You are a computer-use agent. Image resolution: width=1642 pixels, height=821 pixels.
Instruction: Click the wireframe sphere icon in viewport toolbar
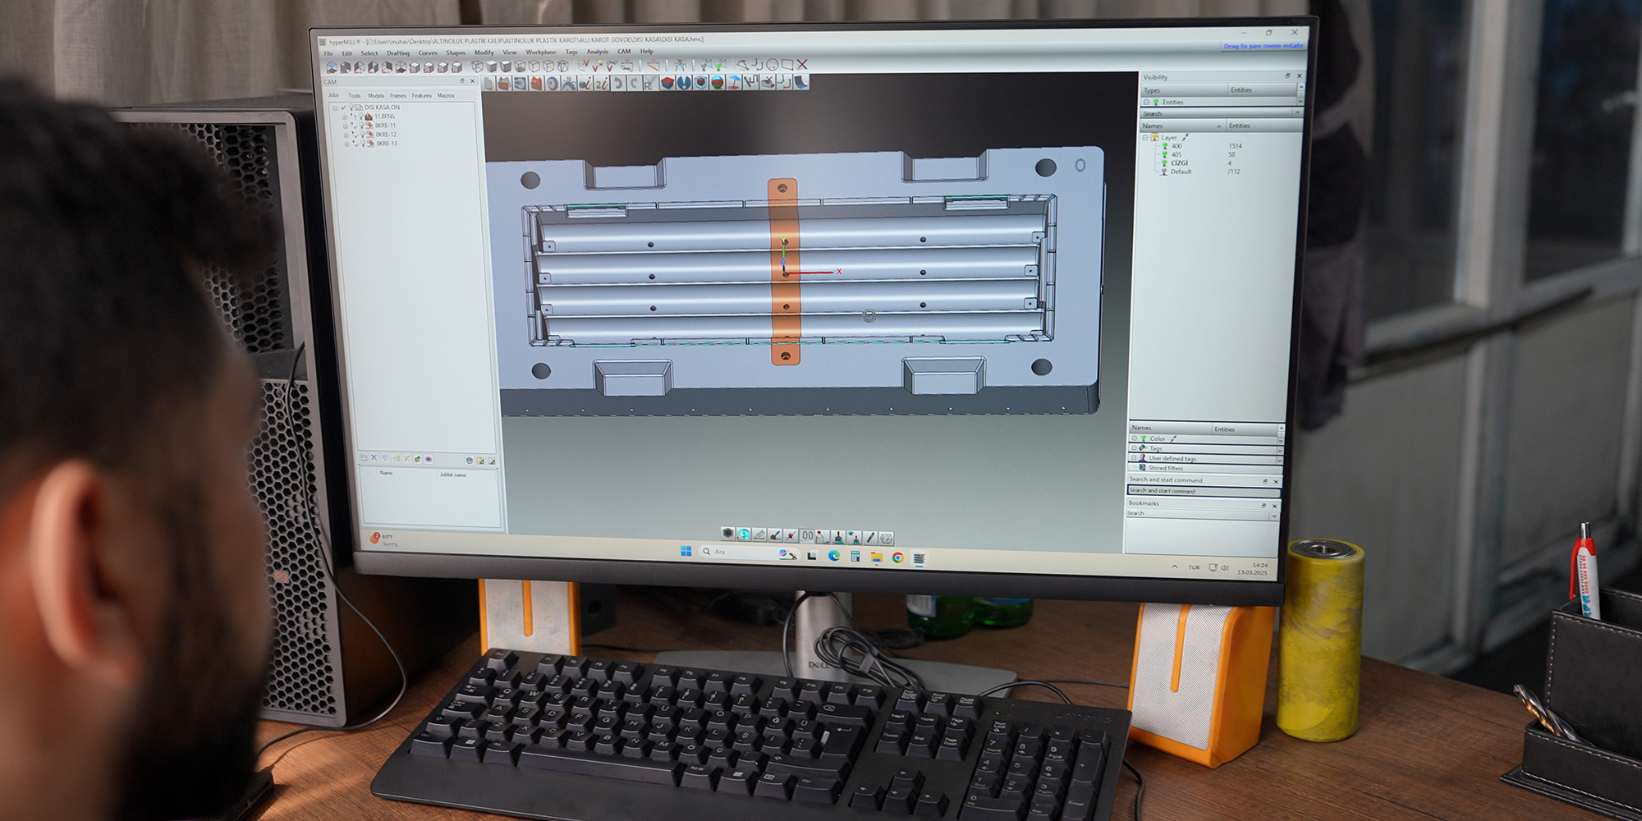pyautogui.click(x=886, y=539)
